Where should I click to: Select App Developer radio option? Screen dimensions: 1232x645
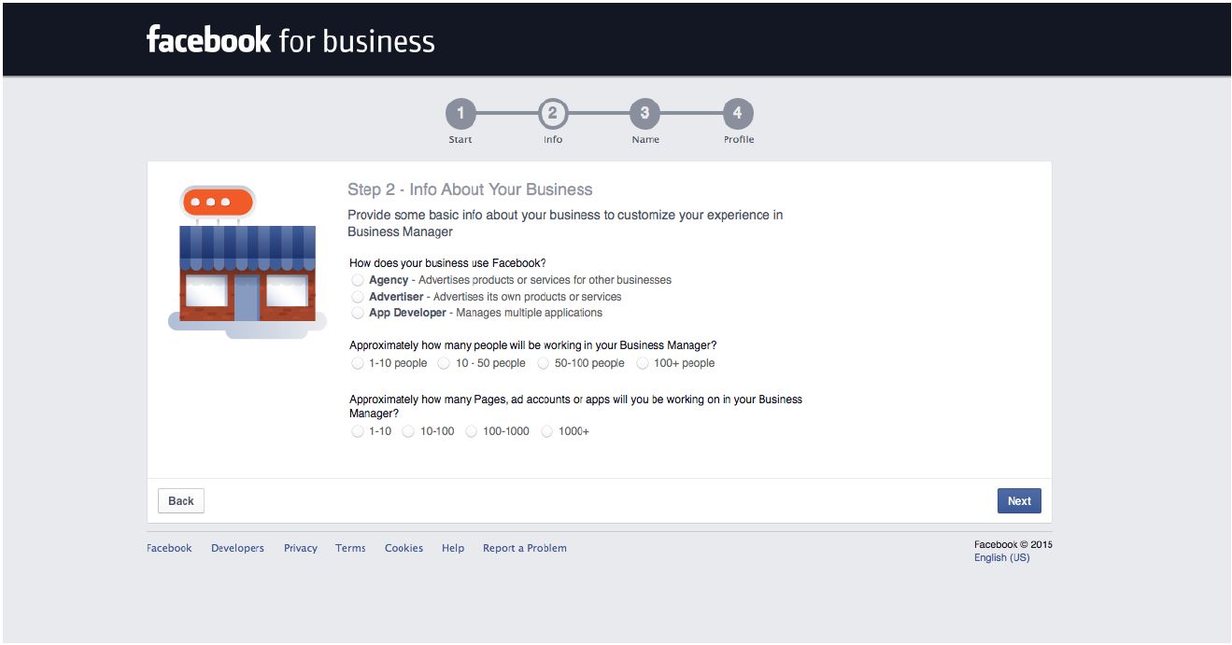pos(358,313)
